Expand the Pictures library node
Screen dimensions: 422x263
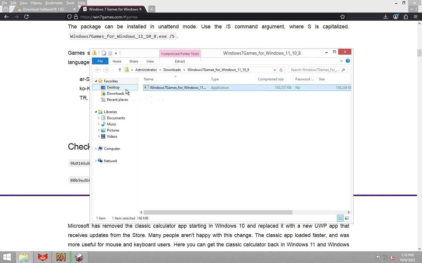coord(99,130)
